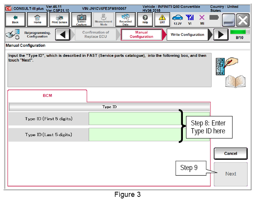
Task: Click the Re/programming Configuration icon
Action: point(13,34)
